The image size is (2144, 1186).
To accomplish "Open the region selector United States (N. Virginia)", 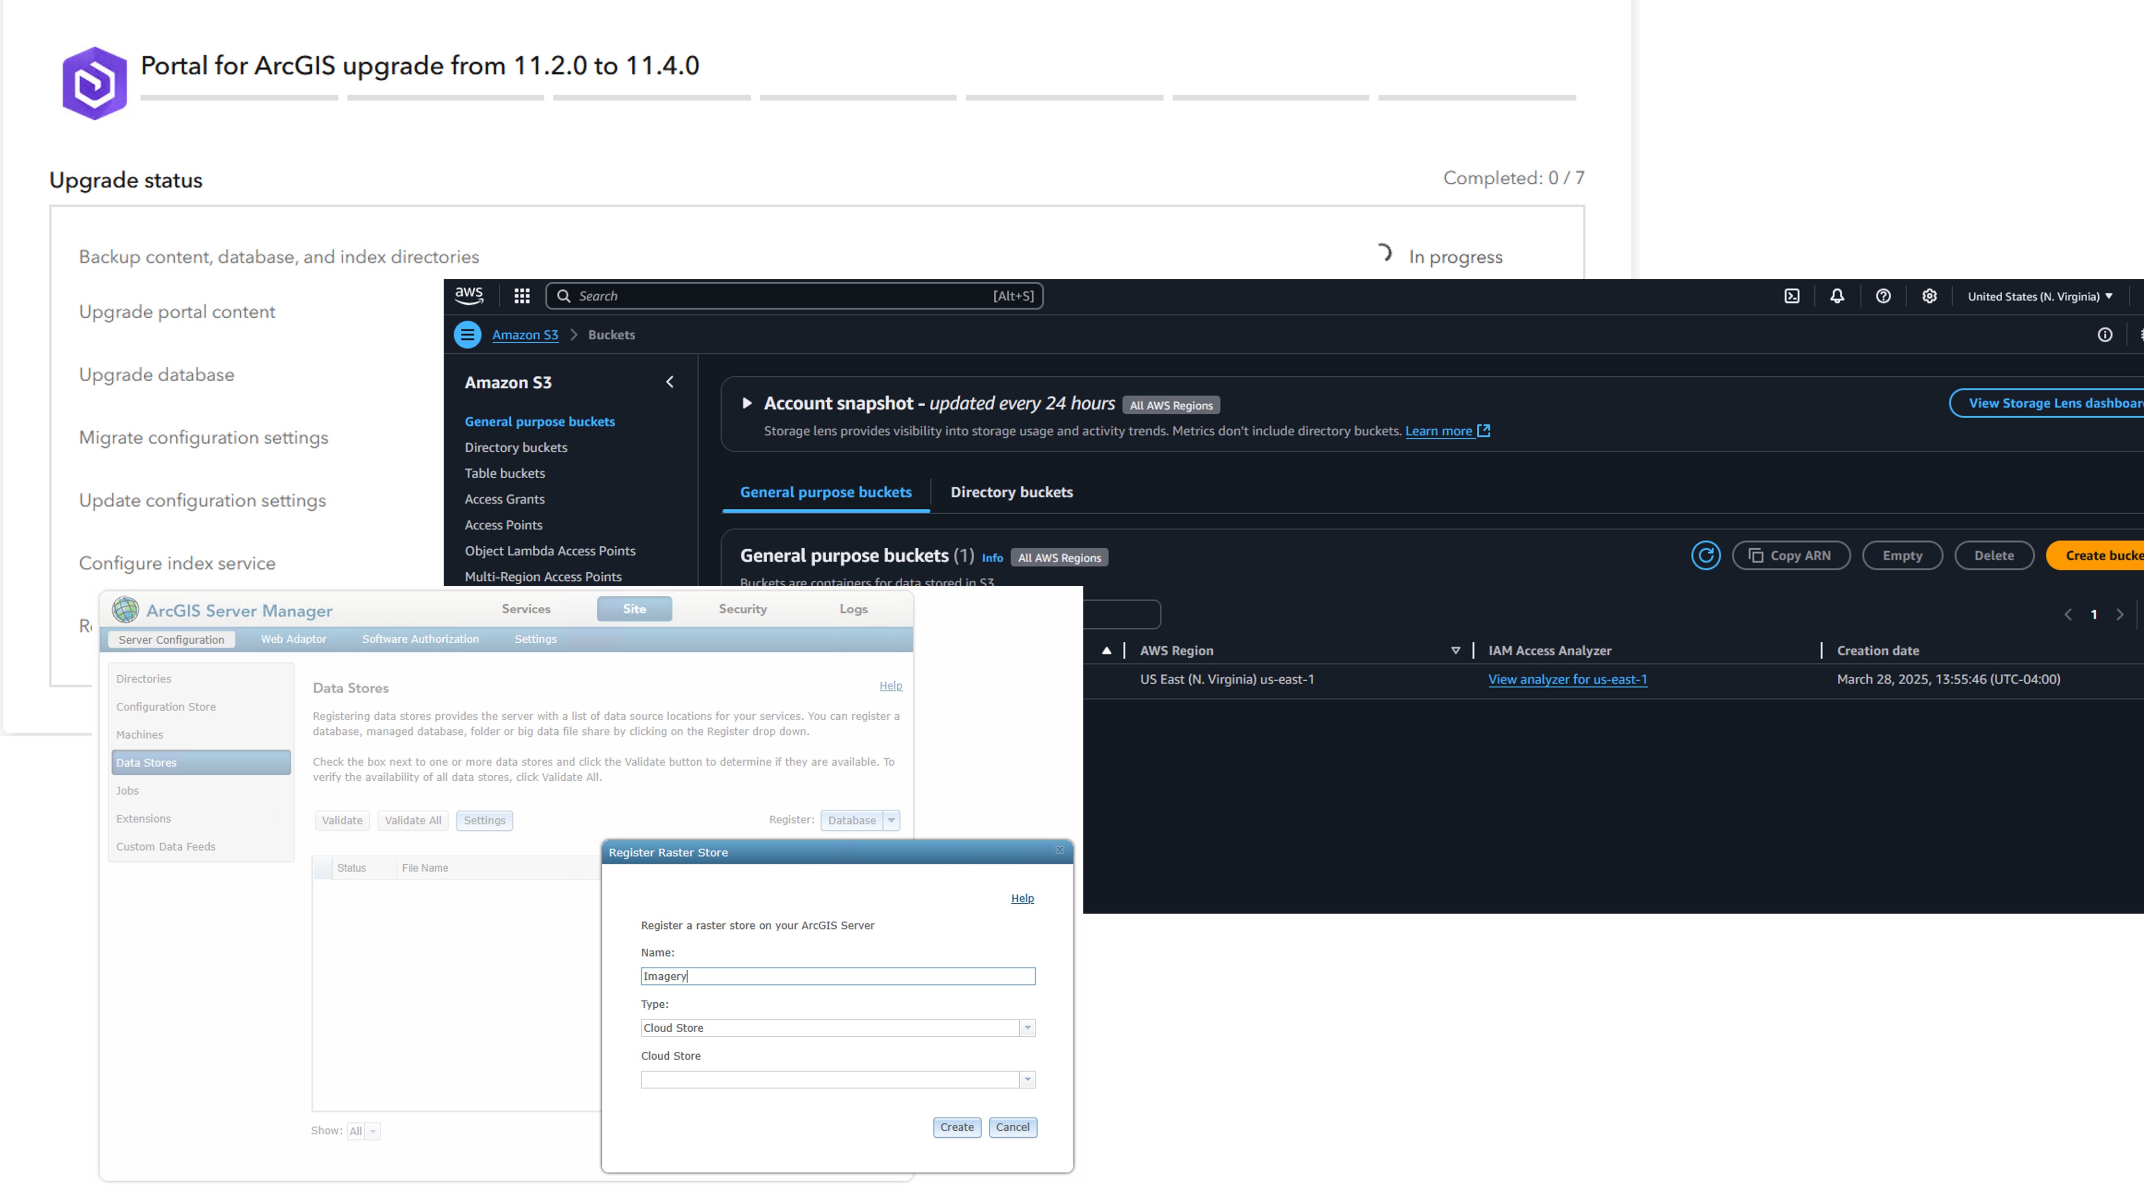I will pyautogui.click(x=2039, y=296).
